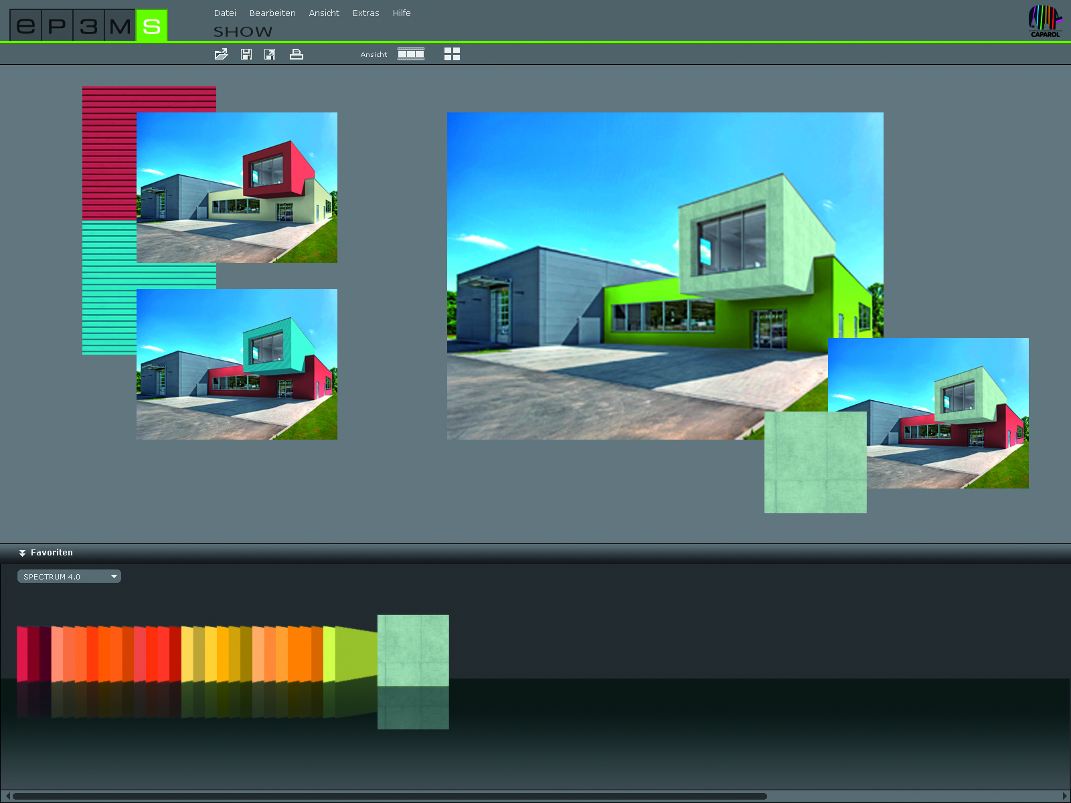Save project with the floppy disk icon

tap(246, 54)
